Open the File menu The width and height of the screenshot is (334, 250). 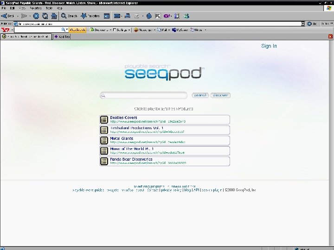click(x=4, y=8)
